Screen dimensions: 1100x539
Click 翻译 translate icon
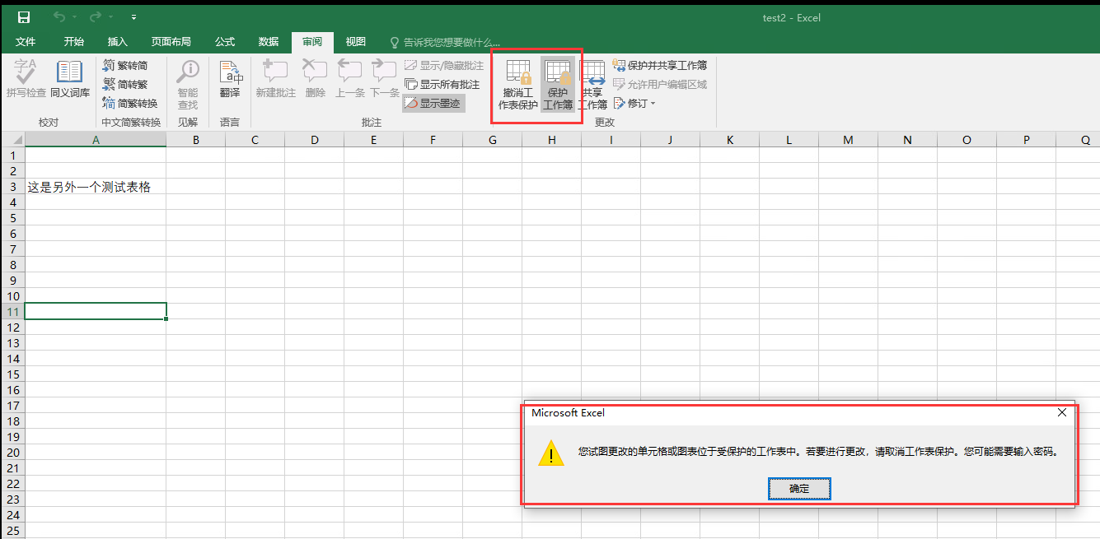coord(230,80)
